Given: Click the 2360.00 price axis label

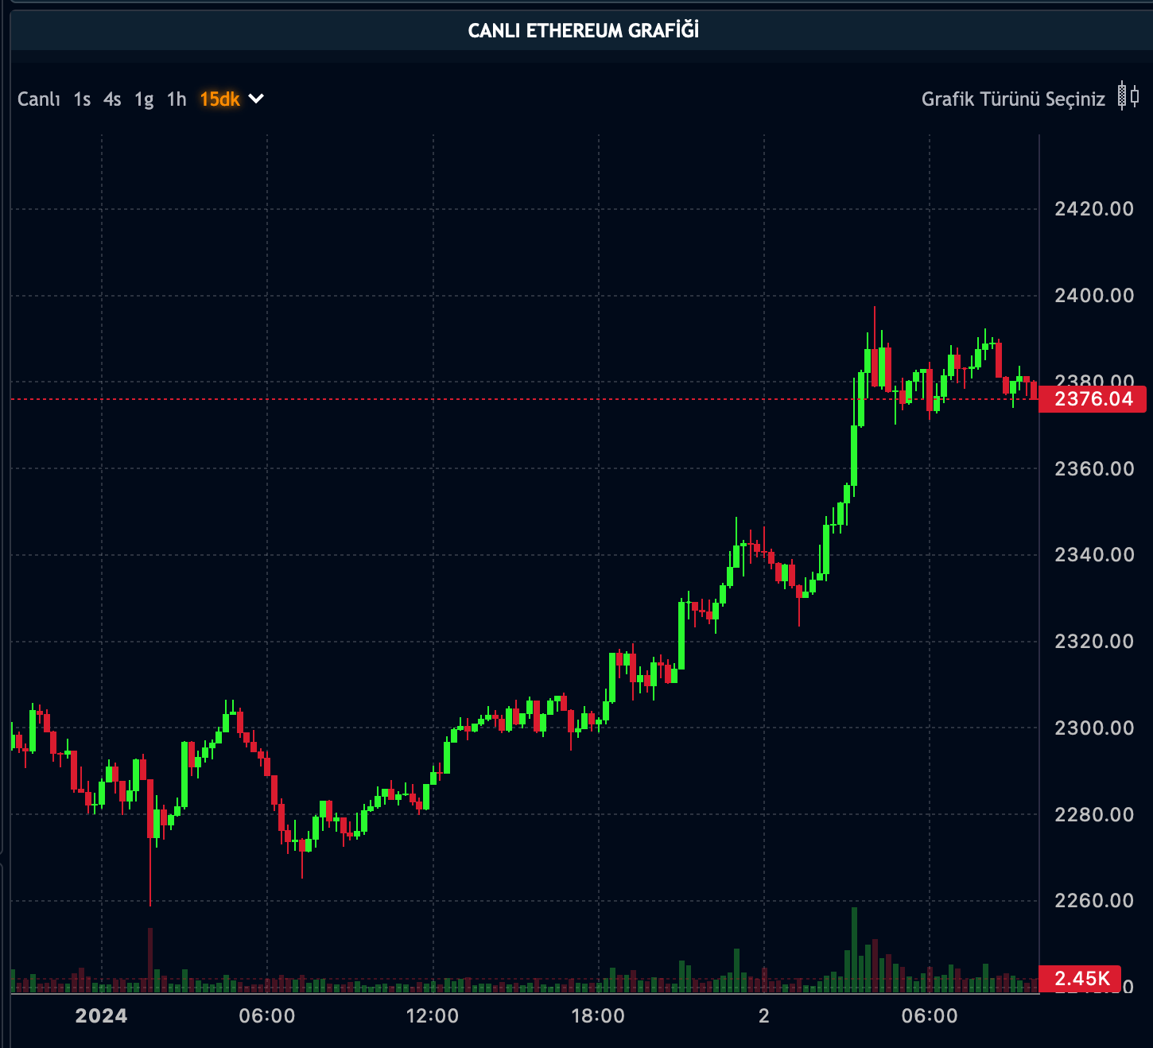Looking at the screenshot, I should [1094, 468].
